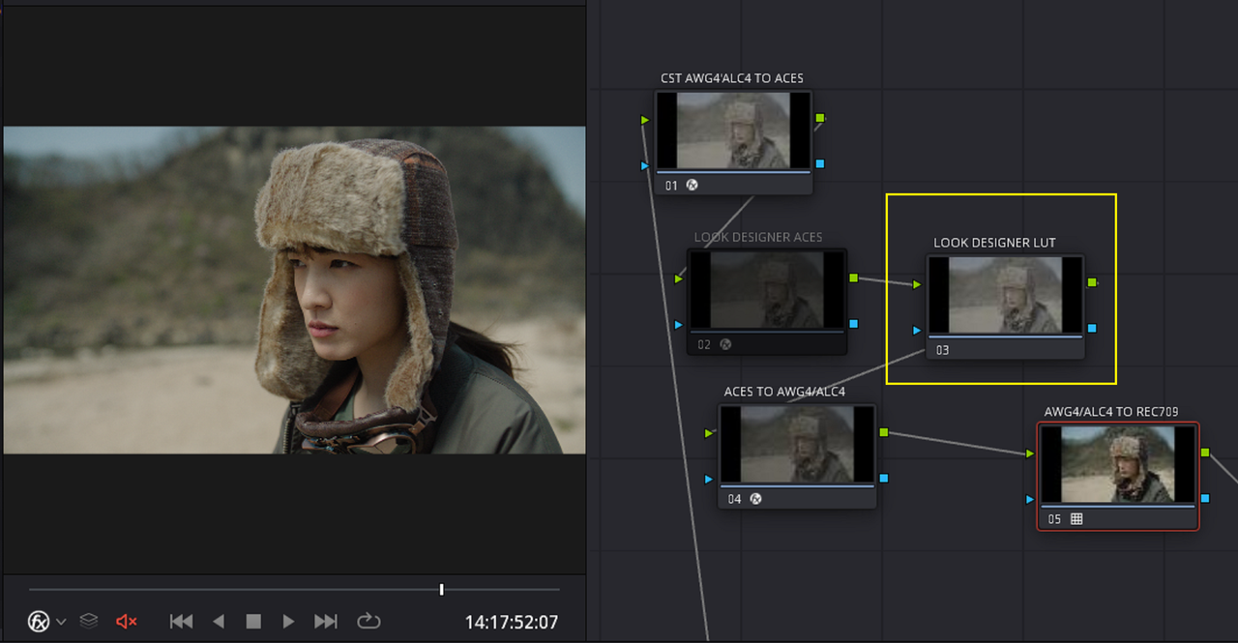Toggle loop playback

click(x=368, y=621)
